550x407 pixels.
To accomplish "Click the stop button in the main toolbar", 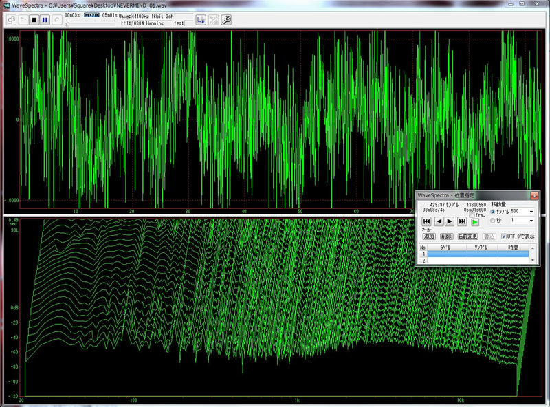I will coord(34,19).
